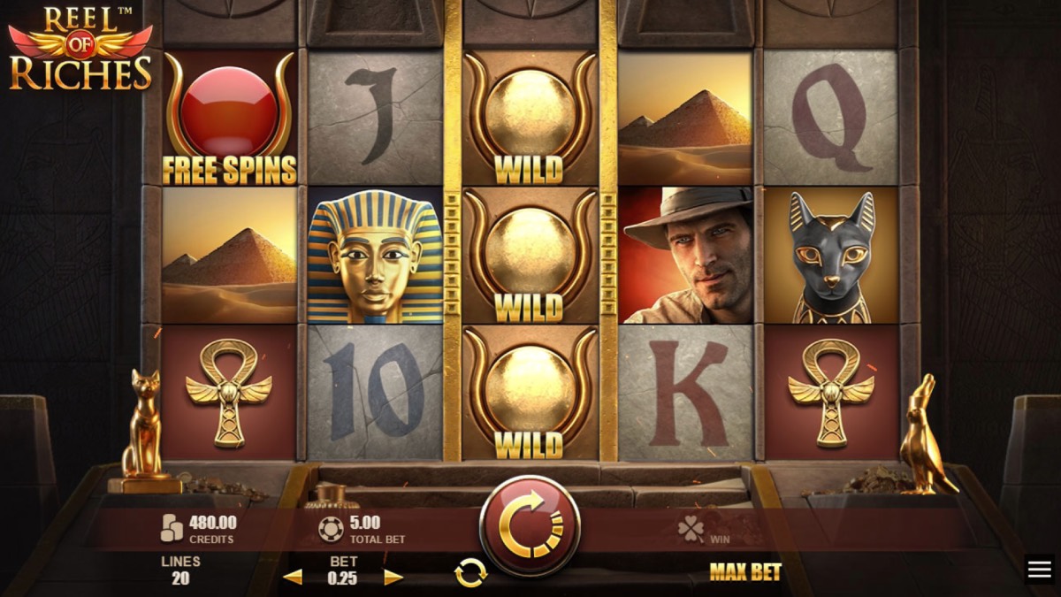The image size is (1061, 597).
Task: Click the MAX BET button
Action: tap(745, 572)
